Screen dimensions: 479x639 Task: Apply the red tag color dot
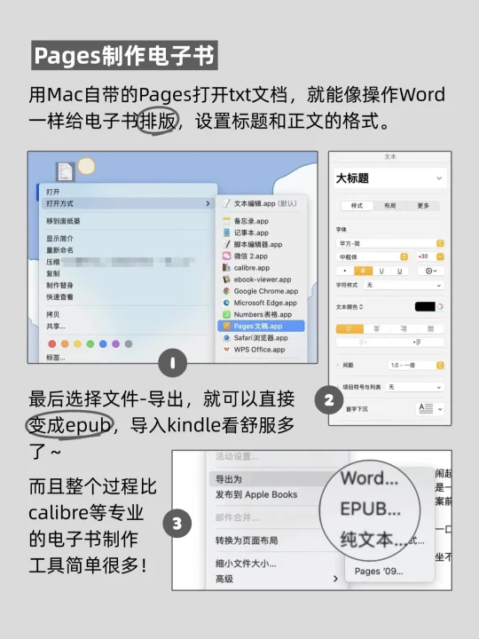[52, 344]
